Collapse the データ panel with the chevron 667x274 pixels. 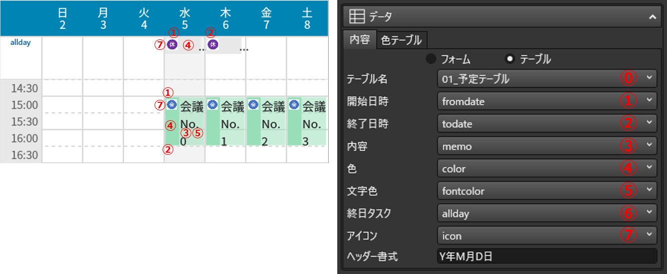(652, 17)
